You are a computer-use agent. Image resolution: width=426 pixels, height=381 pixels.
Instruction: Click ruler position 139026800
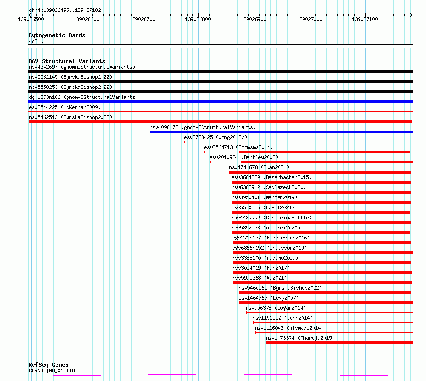click(x=198, y=19)
